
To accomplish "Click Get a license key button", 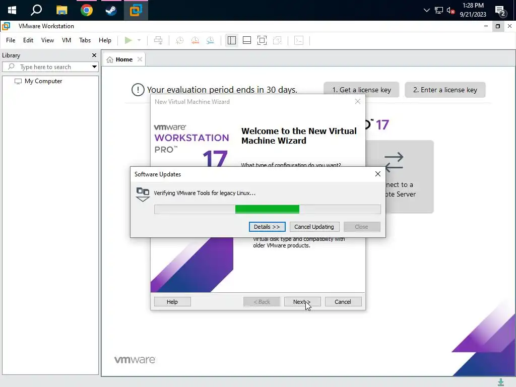I will pos(361,90).
